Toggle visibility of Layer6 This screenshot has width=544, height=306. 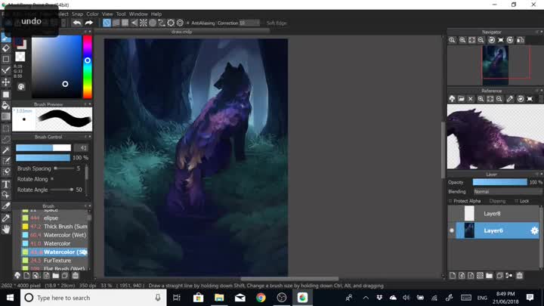click(x=452, y=230)
